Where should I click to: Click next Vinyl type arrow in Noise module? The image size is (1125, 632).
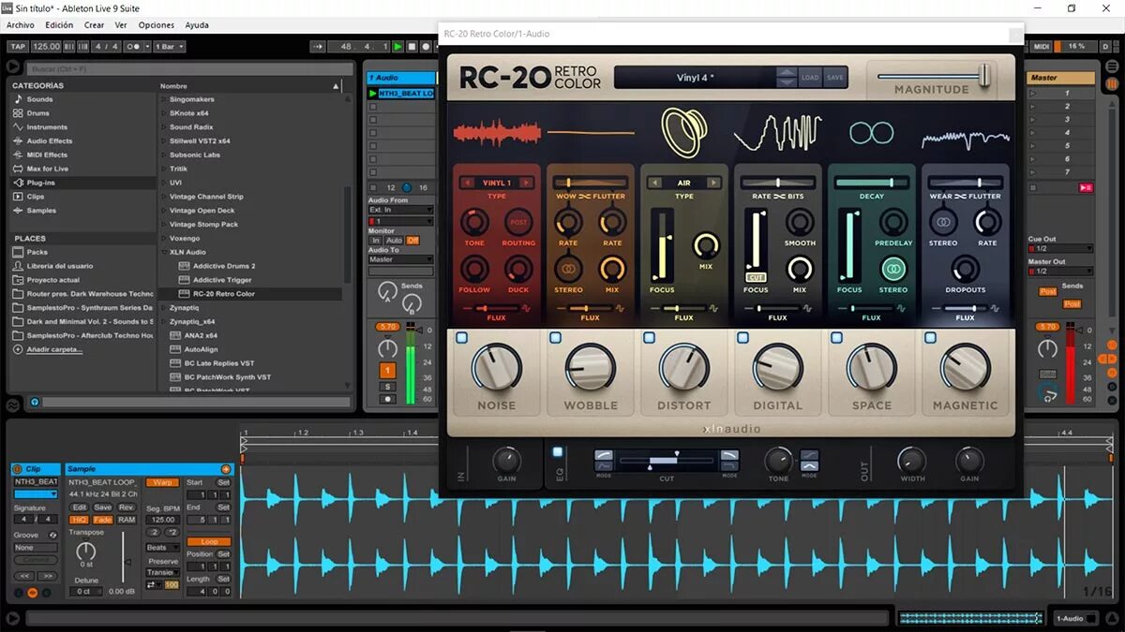pyautogui.click(x=528, y=183)
